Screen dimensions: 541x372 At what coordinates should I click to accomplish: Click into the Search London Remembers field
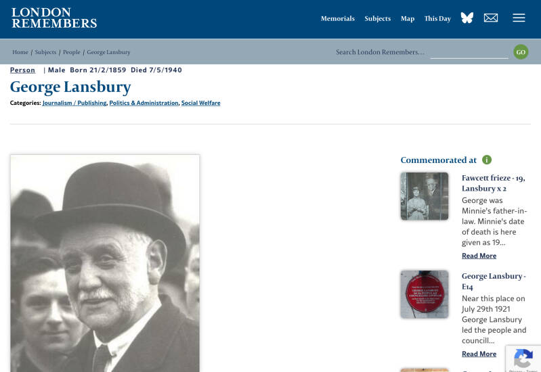422,52
